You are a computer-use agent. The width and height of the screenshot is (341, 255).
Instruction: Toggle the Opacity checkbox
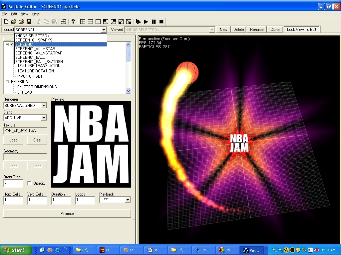30,183
